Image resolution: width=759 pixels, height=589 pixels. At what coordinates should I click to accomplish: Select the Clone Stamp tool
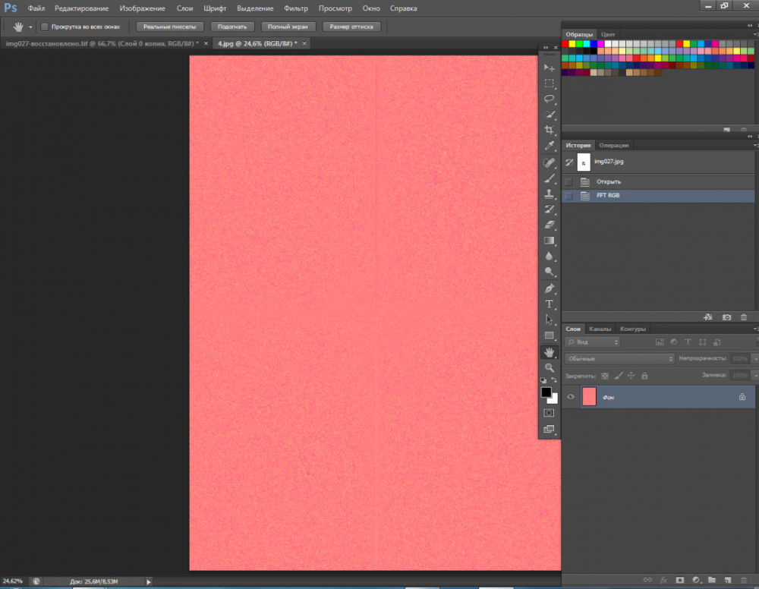[549, 194]
